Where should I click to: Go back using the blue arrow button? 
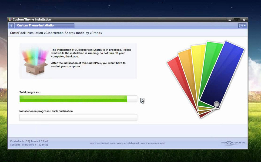(x=11, y=26)
